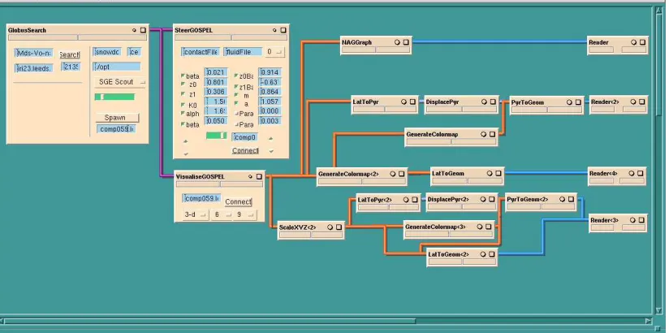Viewport: 669px width, 333px height.
Task: Open the 3-d dropdown in VisualiseGOSPEL
Action: 196,214
